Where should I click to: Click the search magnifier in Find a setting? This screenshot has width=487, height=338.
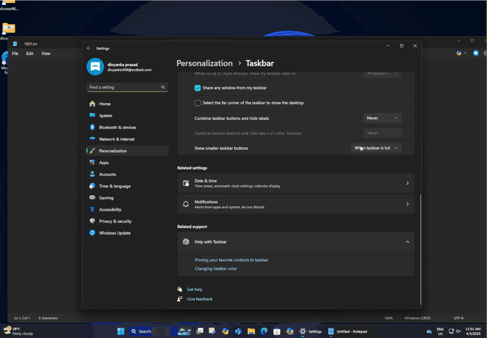pyautogui.click(x=163, y=87)
